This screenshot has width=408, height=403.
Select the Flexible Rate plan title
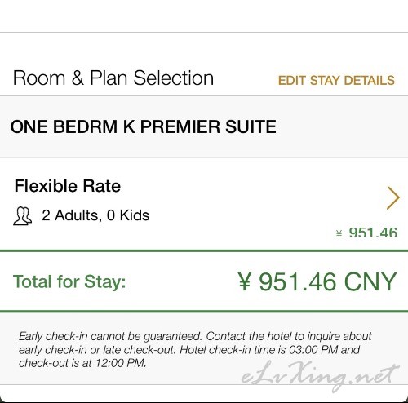[x=68, y=186]
